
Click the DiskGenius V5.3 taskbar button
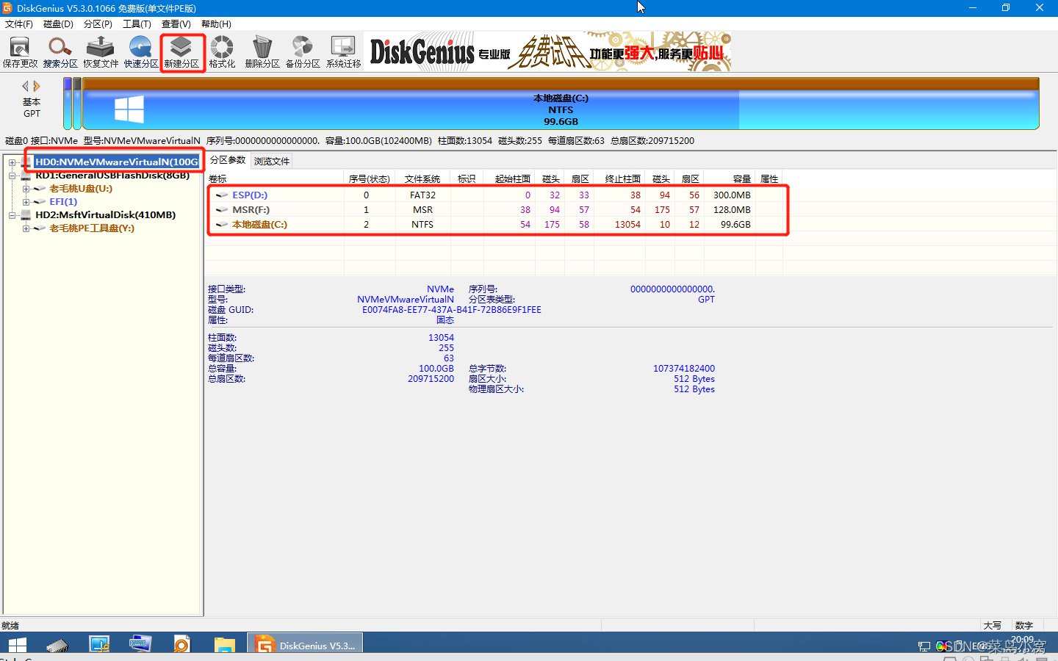tap(305, 645)
